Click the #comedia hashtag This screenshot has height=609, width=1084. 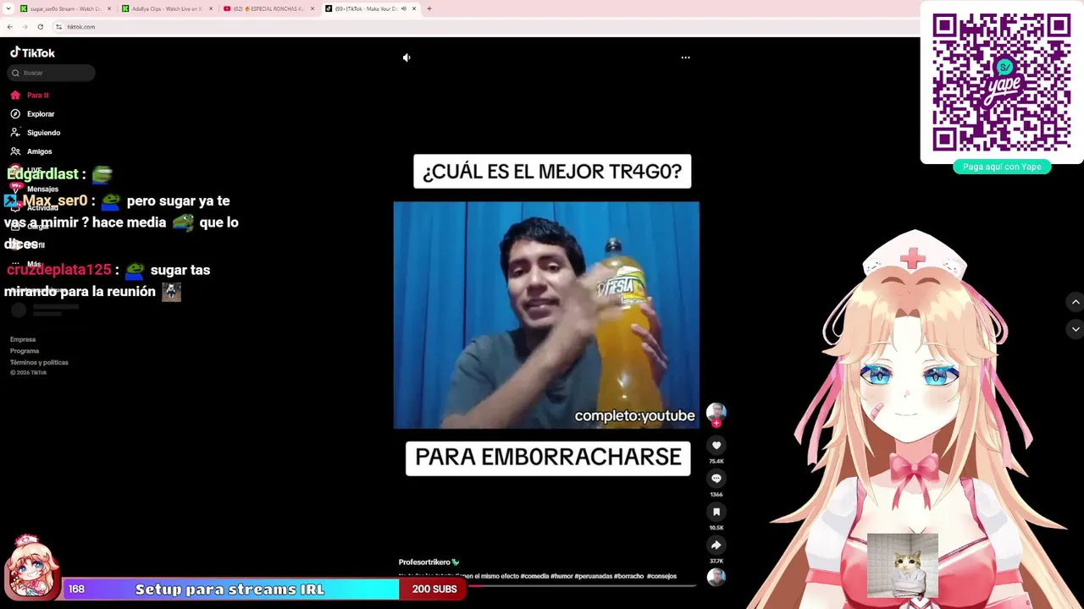coord(534,577)
